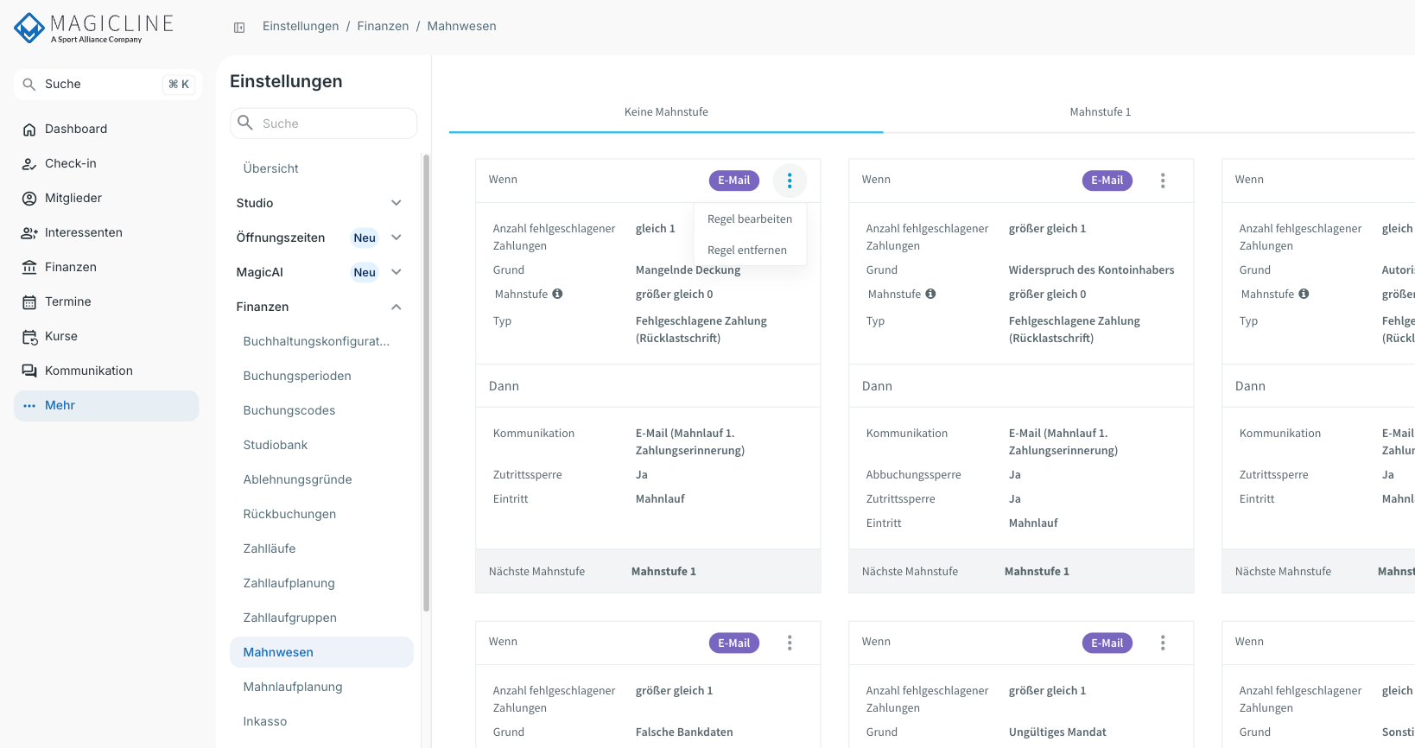Click the Magicline logo
The width and height of the screenshot is (1415, 748).
94,28
